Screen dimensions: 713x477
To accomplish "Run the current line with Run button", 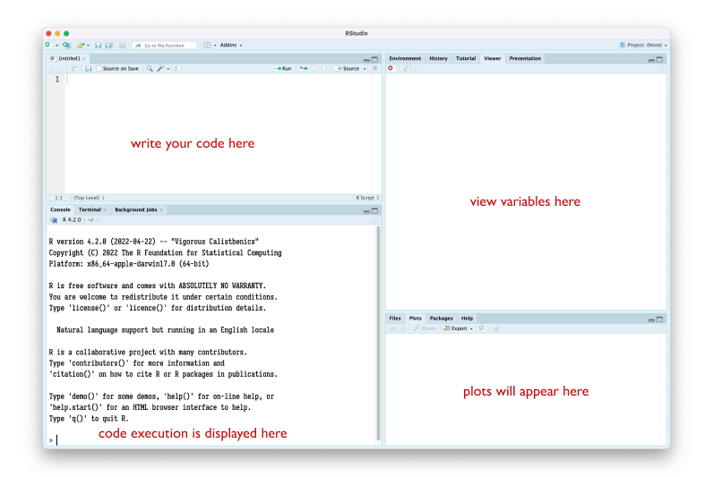I will [282, 69].
